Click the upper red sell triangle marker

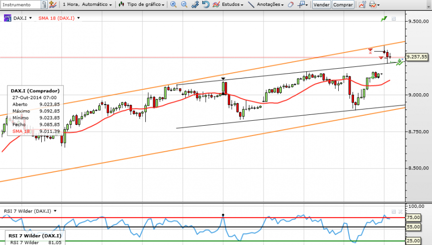point(370,50)
